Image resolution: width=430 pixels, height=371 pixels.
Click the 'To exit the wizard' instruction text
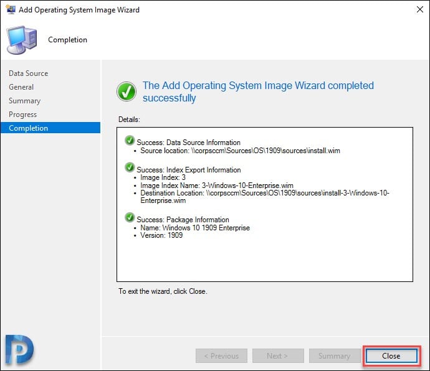[x=163, y=291]
